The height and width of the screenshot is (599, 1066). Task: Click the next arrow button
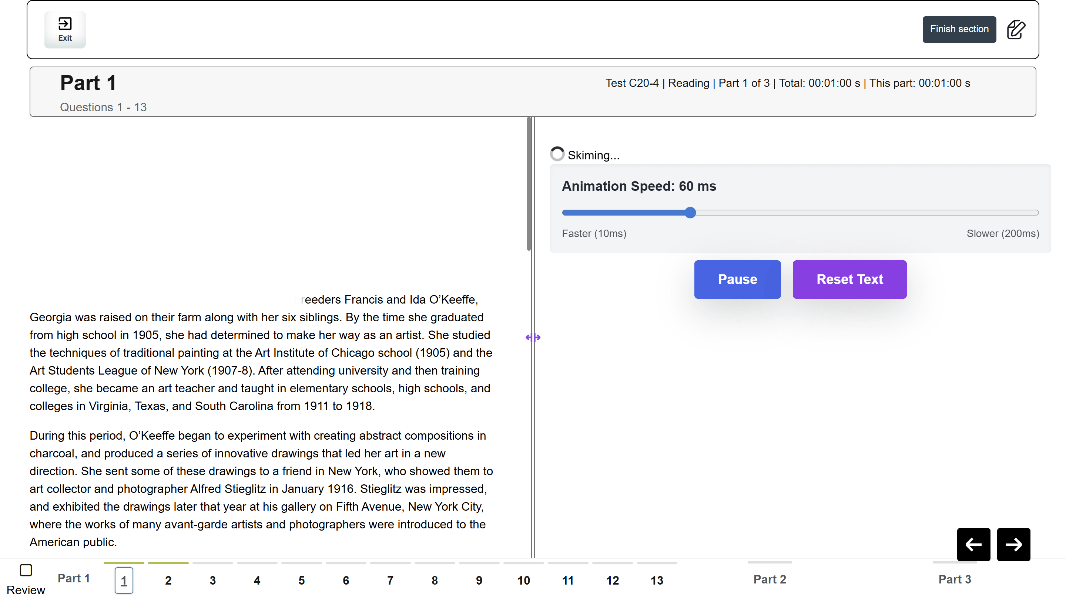click(x=1013, y=544)
